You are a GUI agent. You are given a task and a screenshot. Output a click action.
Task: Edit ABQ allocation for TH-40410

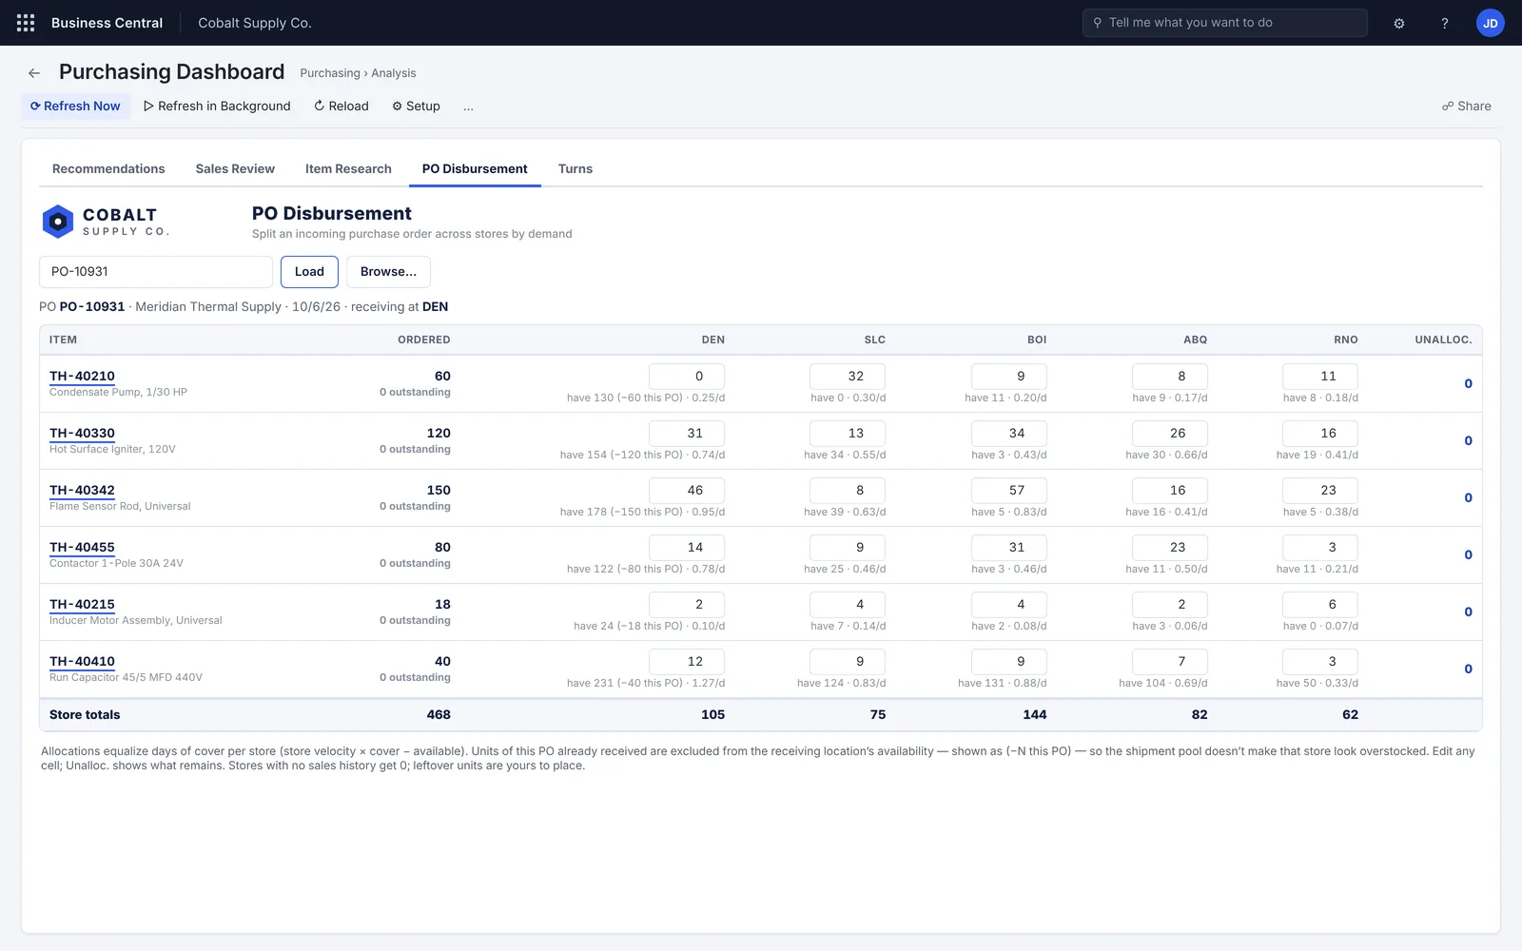(x=1170, y=662)
